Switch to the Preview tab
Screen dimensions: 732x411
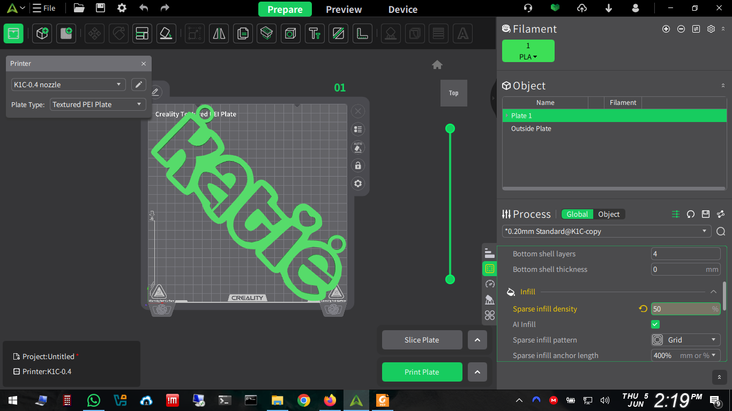pyautogui.click(x=344, y=10)
